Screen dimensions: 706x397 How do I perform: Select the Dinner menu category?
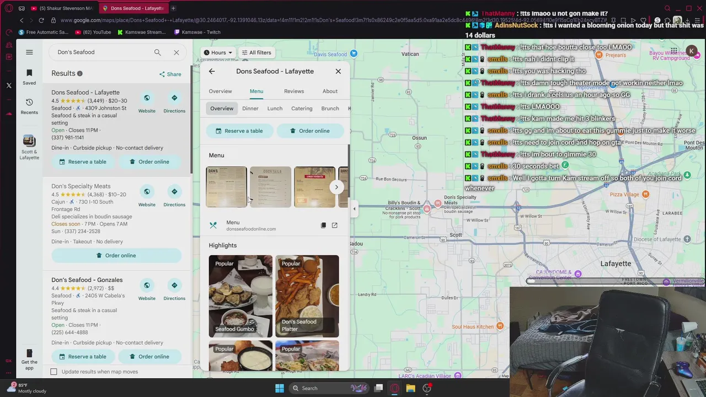250,109
